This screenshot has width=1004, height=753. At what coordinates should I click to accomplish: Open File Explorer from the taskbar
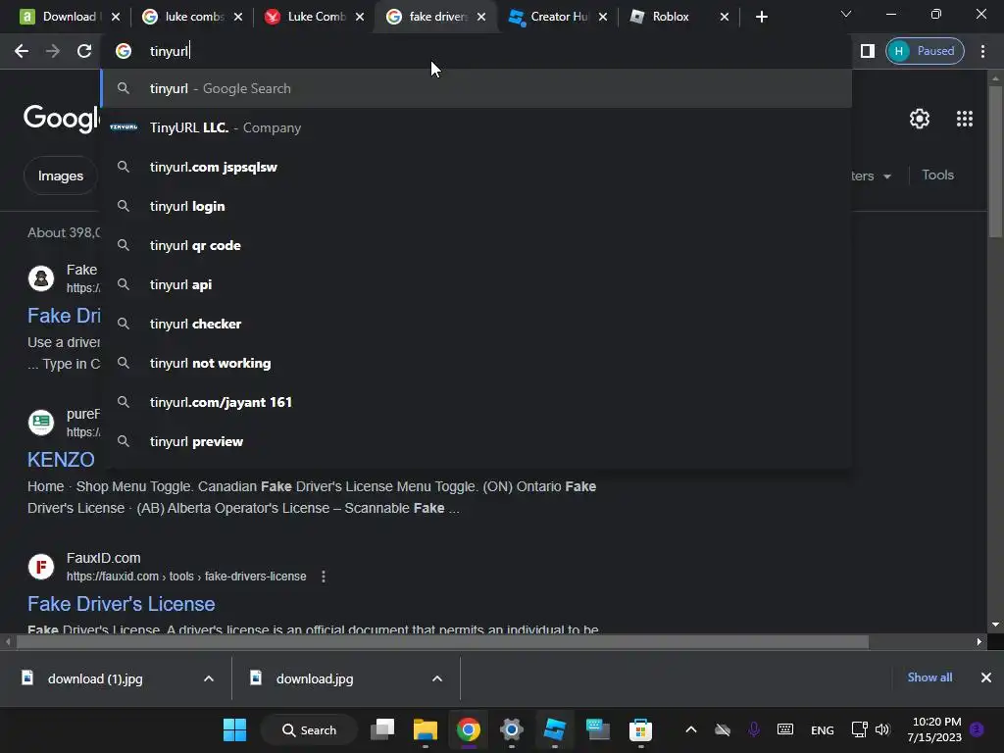(426, 729)
